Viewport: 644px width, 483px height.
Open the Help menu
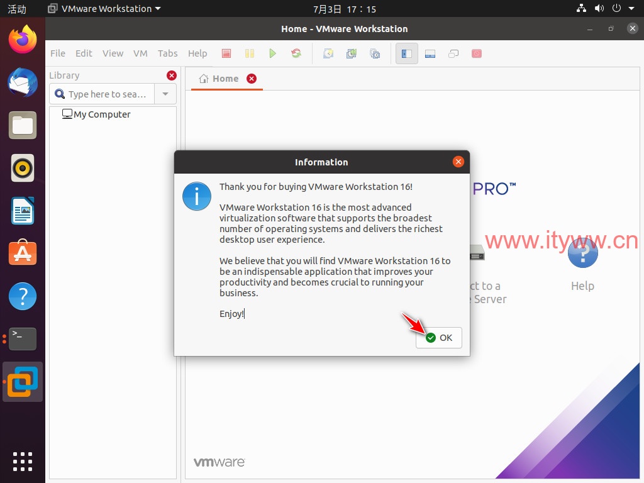coord(197,53)
